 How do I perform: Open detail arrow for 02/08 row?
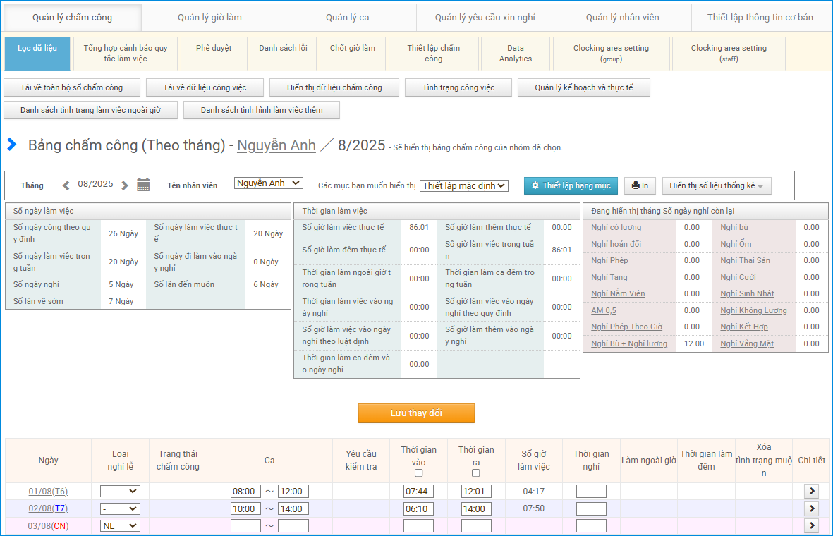(x=811, y=508)
